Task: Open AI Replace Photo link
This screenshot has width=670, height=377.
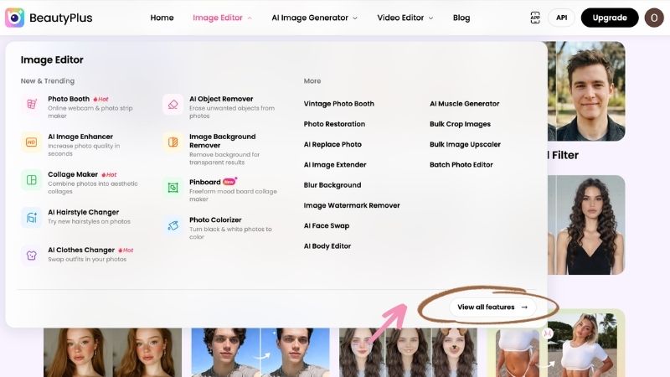Action: tap(332, 144)
